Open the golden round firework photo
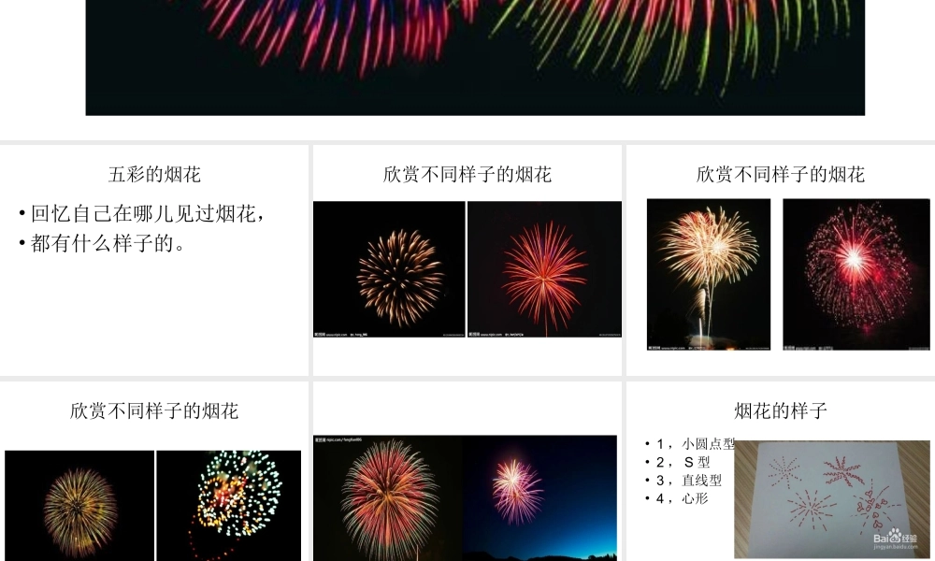Image resolution: width=935 pixels, height=561 pixels. 389,269
